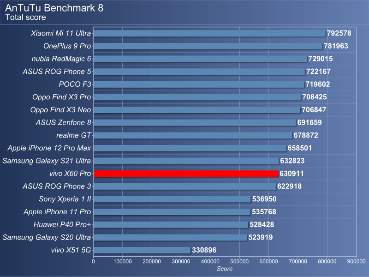Click the 'realme GT' label
The width and height of the screenshot is (369, 277).
click(x=74, y=135)
